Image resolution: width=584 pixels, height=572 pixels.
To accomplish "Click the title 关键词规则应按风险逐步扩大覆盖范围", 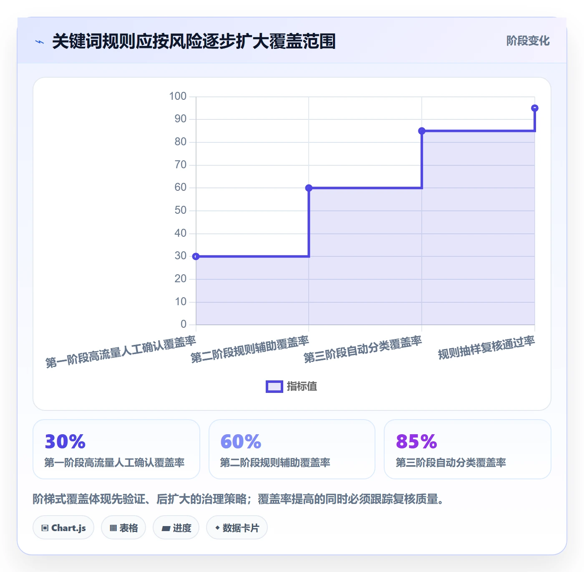I will (194, 41).
